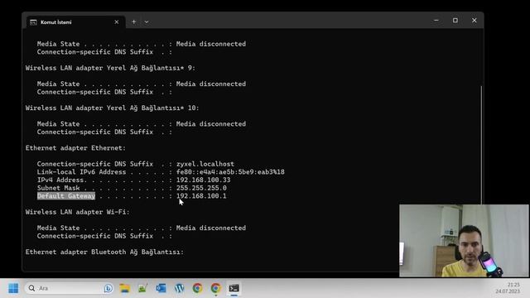Click 'Wireless LAN adapter Yerel Ağ Bağlantısı* 10:' line
The height and width of the screenshot is (298, 530).
coord(113,108)
